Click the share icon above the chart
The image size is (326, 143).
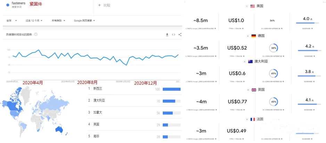point(180,35)
